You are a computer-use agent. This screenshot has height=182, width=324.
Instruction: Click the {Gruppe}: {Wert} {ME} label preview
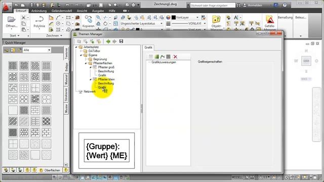click(107, 151)
